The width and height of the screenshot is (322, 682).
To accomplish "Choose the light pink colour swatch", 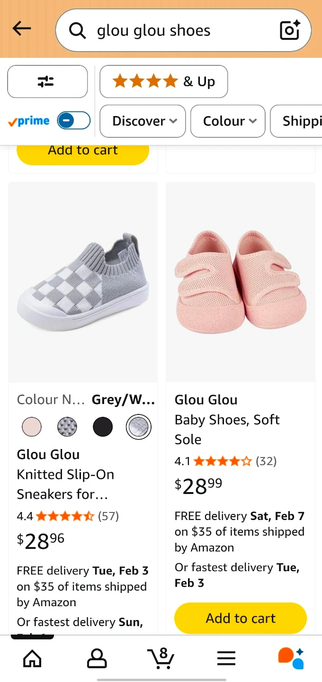I will pyautogui.click(x=32, y=427).
